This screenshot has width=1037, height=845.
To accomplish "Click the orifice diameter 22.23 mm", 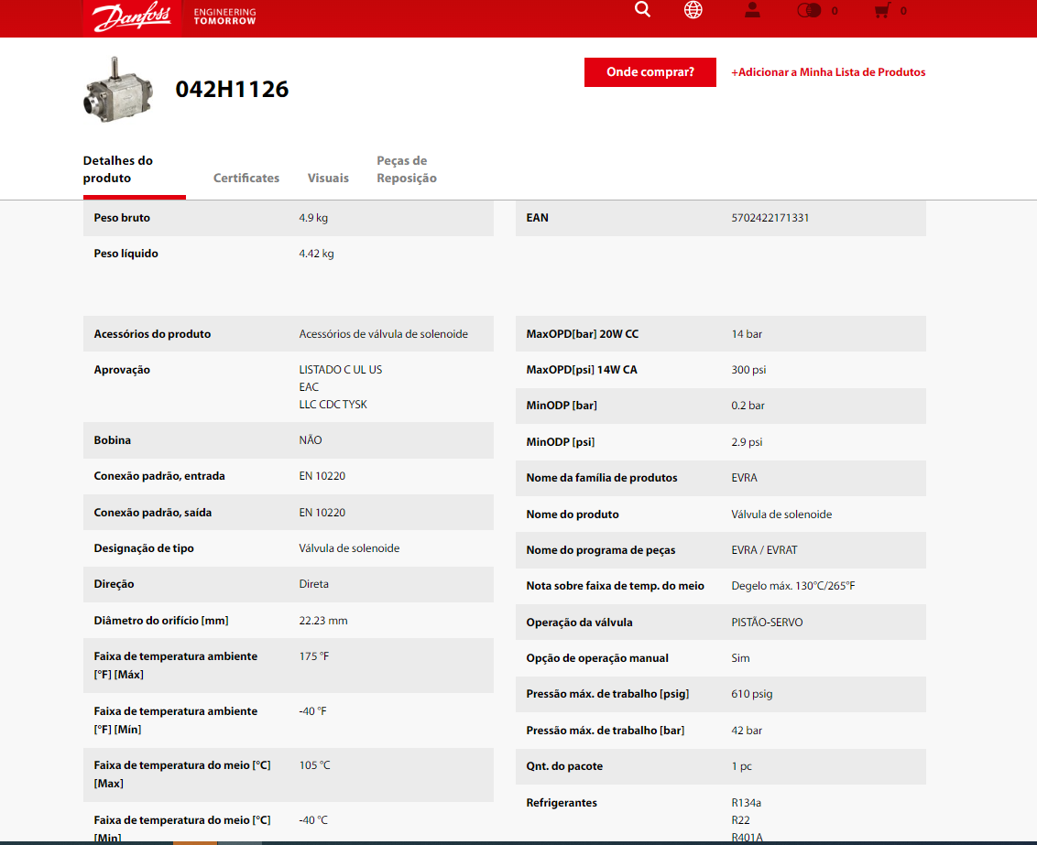I will [323, 621].
